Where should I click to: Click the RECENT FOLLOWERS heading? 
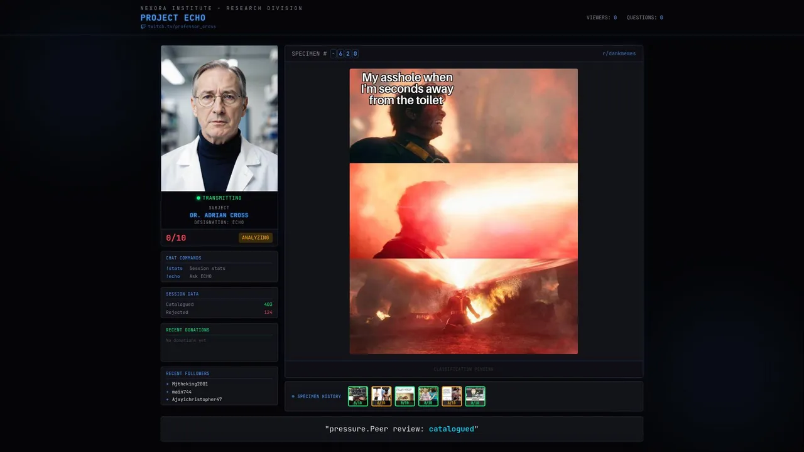tap(188, 374)
